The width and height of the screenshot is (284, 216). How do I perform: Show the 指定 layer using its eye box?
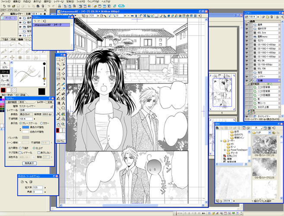coord(246,73)
